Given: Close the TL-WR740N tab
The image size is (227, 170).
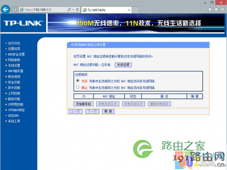Looking at the screenshot, I should coord(129,10).
